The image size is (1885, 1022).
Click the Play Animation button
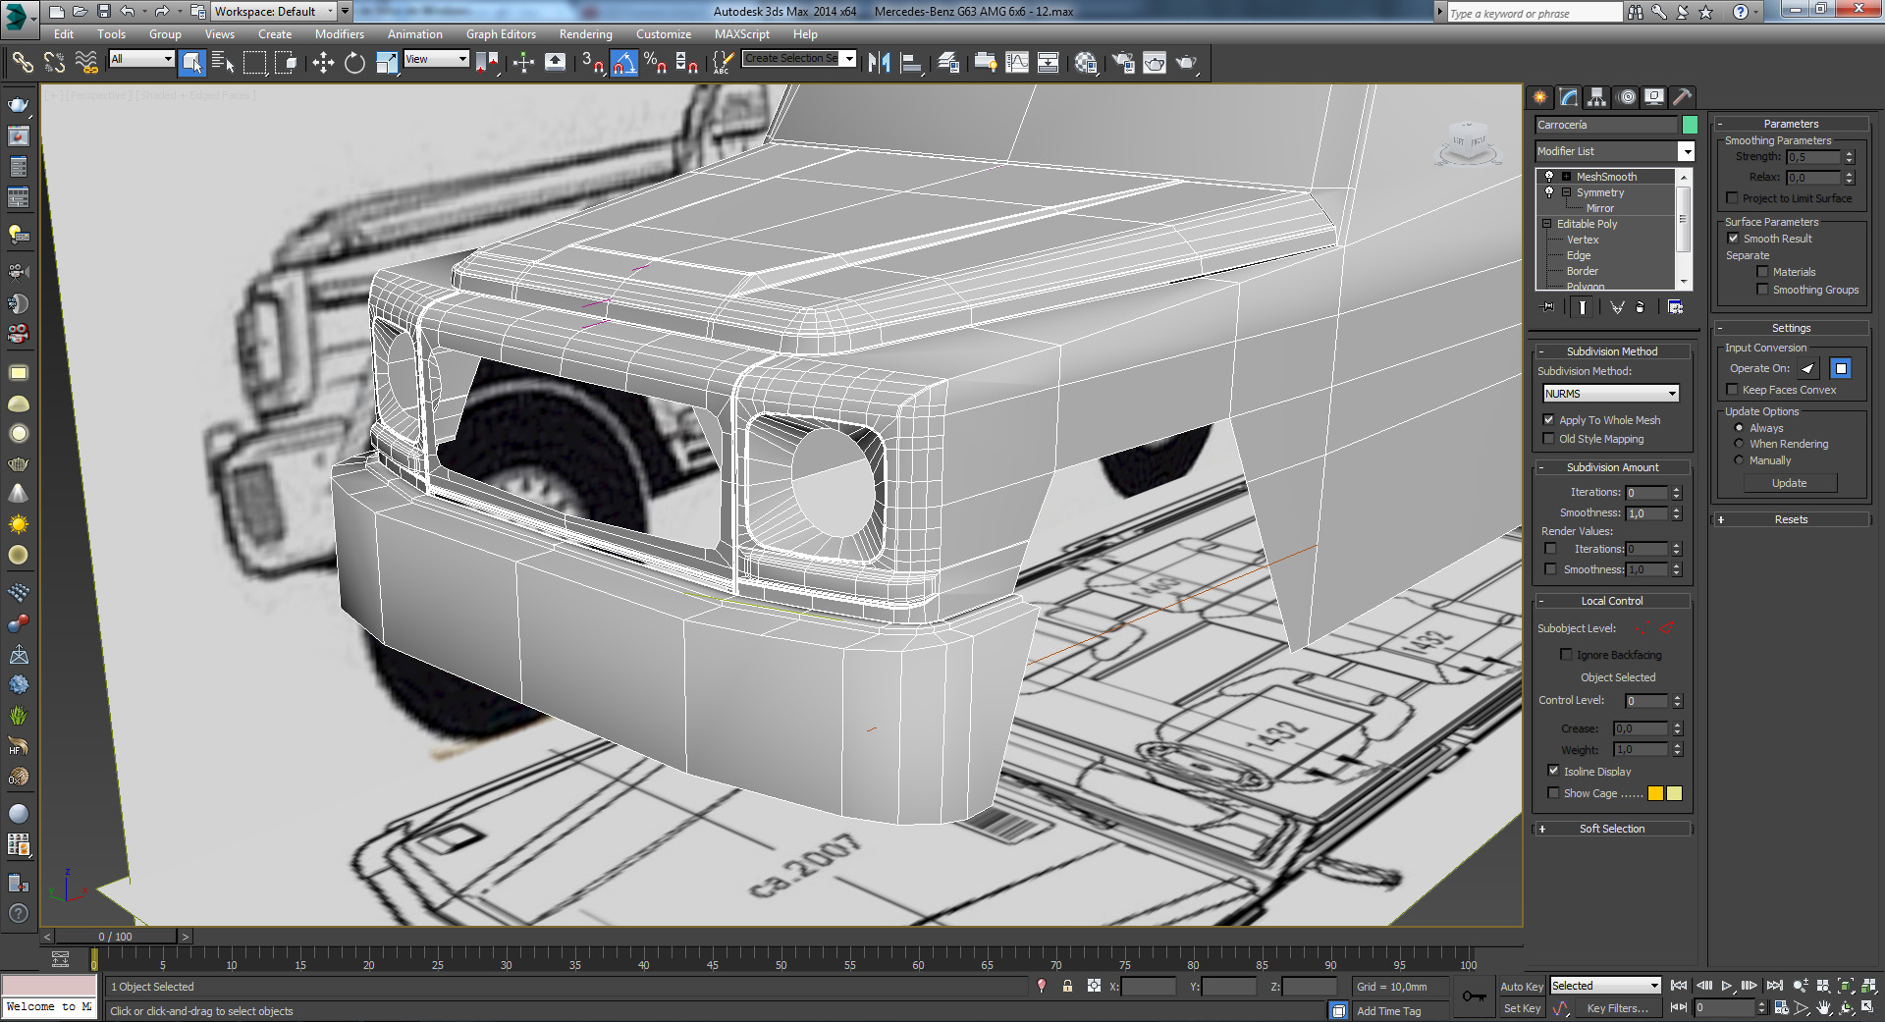[1726, 986]
